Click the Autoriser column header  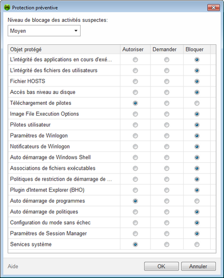click(x=135, y=49)
